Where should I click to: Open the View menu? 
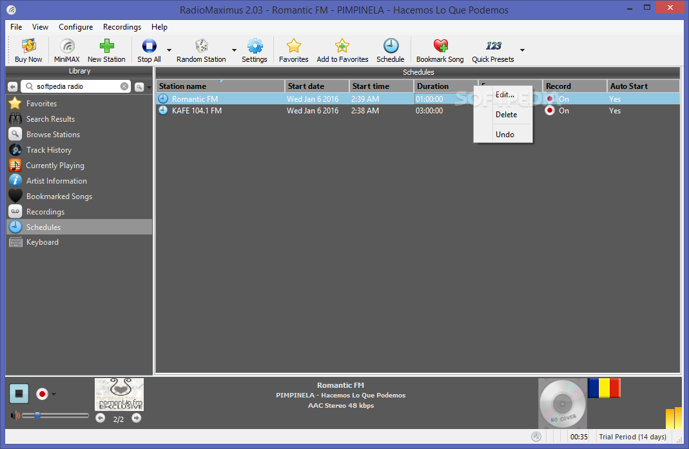pos(40,27)
